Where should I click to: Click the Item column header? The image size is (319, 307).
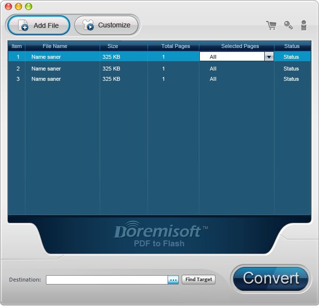[17, 46]
